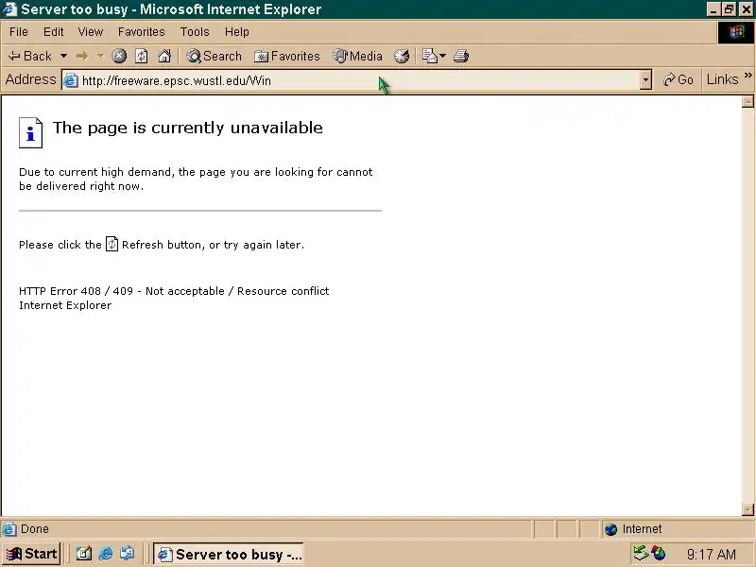Image resolution: width=756 pixels, height=567 pixels.
Task: Launch Internet Explorer from quick launch
Action: coord(105,554)
